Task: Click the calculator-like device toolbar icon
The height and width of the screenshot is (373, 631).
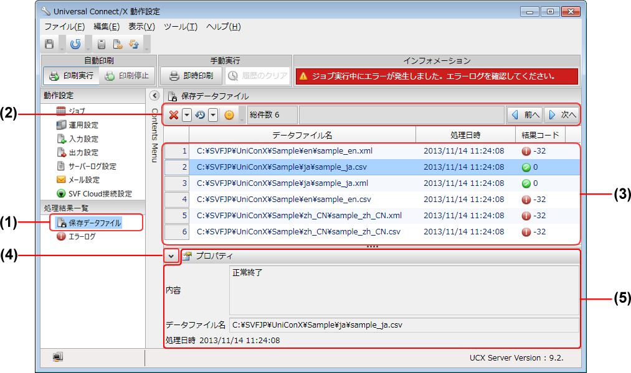Action: [x=102, y=44]
